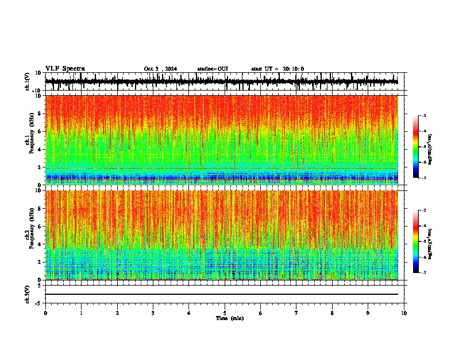Click the "start UT = 20:10:0" text
Viewport: 455px width, 351px height.
click(x=277, y=69)
